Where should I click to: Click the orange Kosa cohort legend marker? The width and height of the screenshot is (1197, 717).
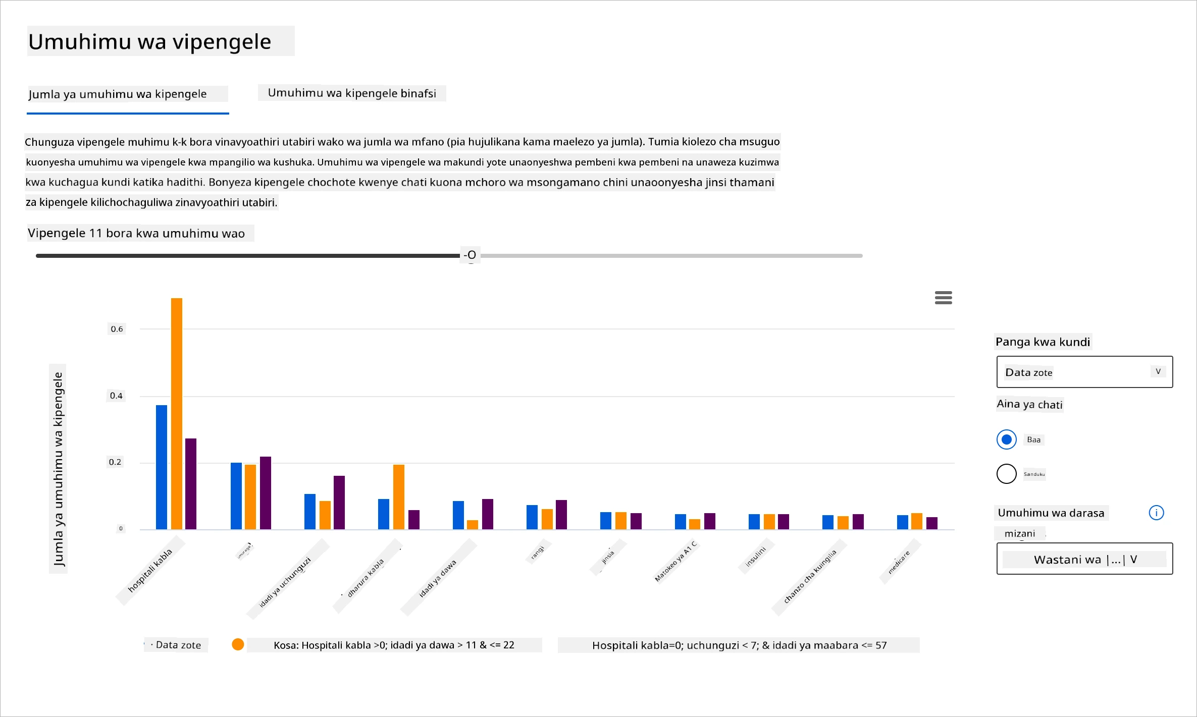[238, 644]
